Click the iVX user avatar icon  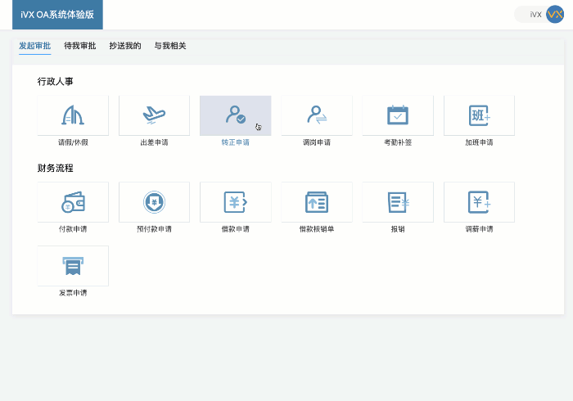555,14
